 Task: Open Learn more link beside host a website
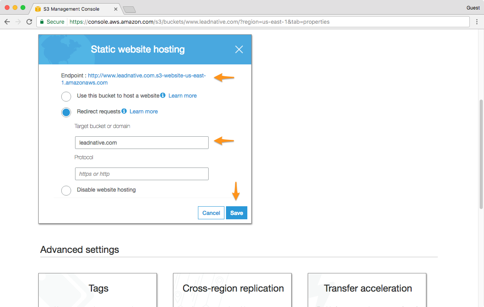coord(183,96)
